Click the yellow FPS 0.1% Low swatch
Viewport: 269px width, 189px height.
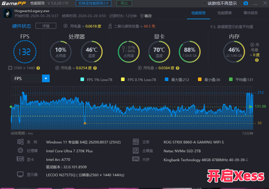coord(123,79)
